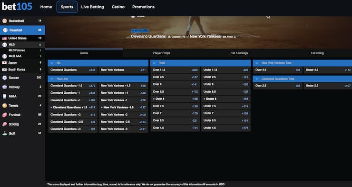
Task: Switch to the 1st 5 Innings tab
Action: point(240,53)
